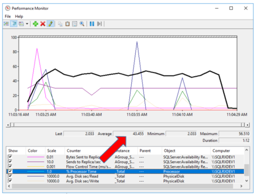Viewport: 257px width, 196px height.
Task: Toggle the Highlight pencil tool
Action: pyautogui.click(x=50, y=24)
